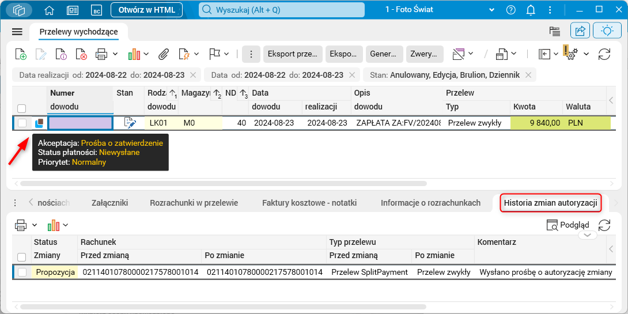Expand the top toolbar print dropdown arrow
628x314 pixels.
[x=115, y=54]
